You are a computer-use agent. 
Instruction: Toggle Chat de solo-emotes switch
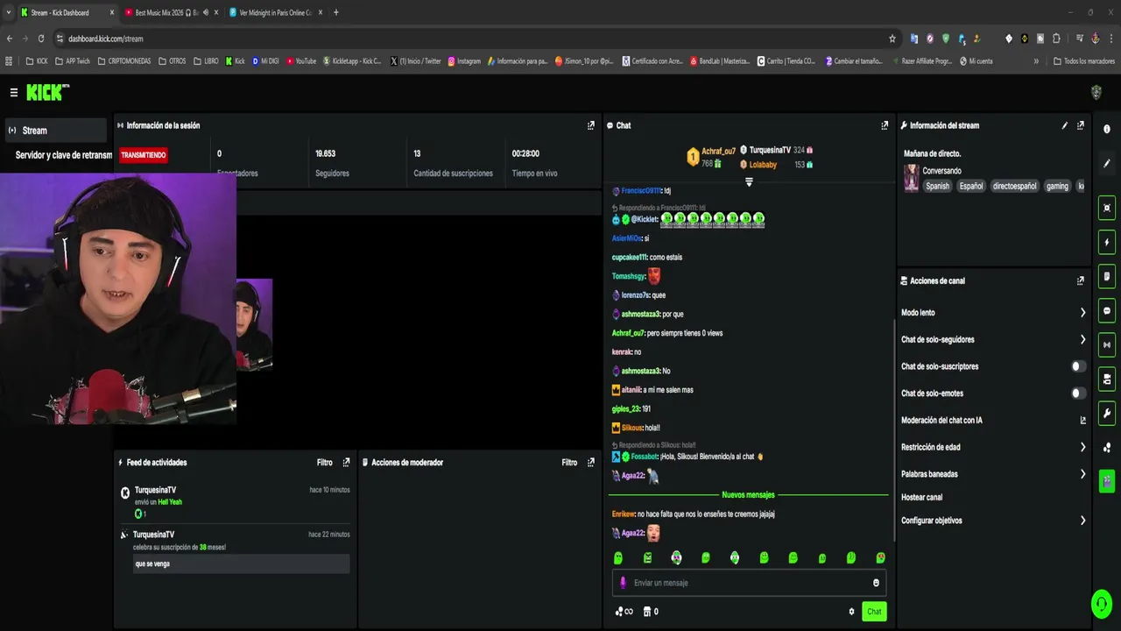coord(1079,393)
